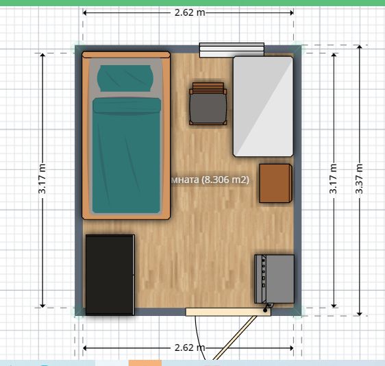Select the folded teal blanket edge

tap(127, 106)
